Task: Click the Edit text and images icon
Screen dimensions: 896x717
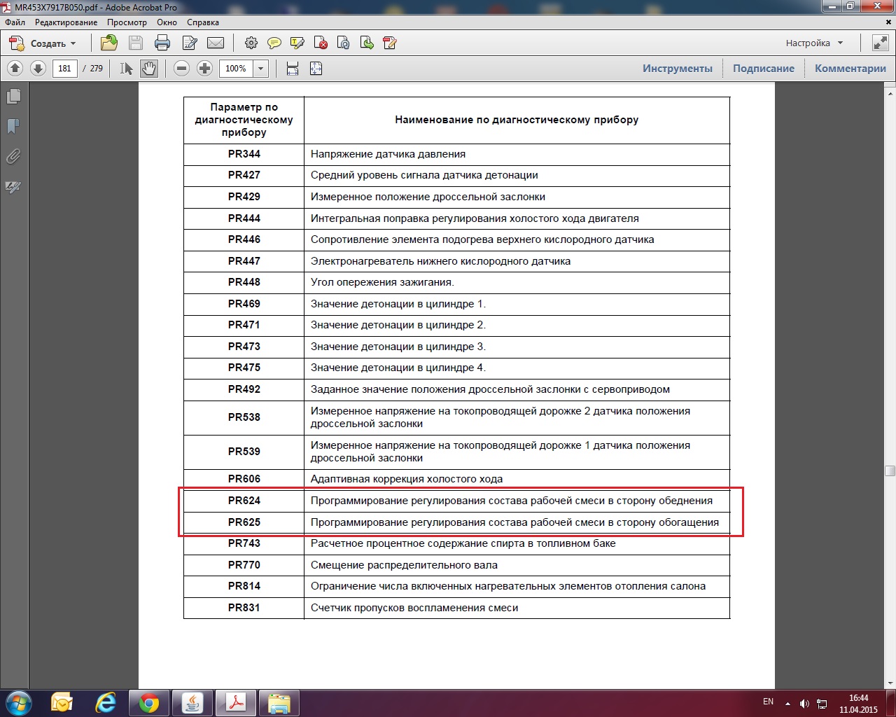Action: point(190,43)
